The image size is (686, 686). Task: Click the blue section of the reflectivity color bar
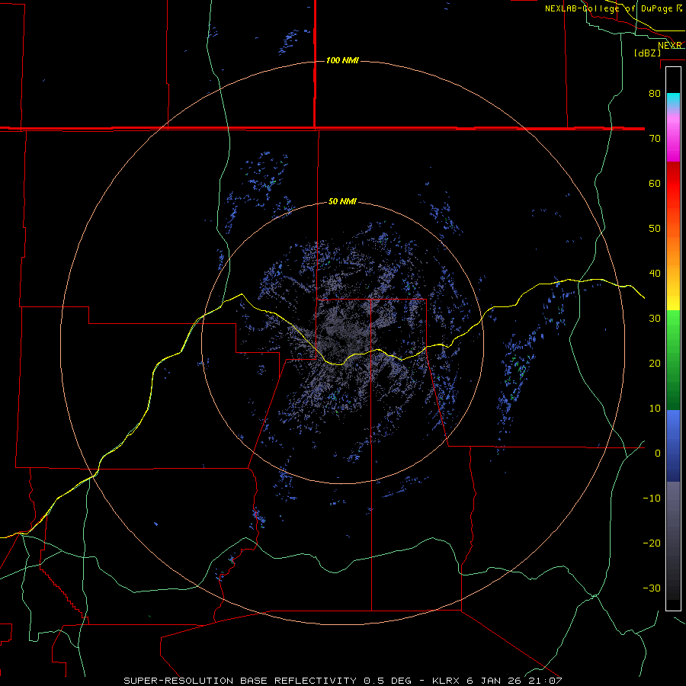(673, 446)
